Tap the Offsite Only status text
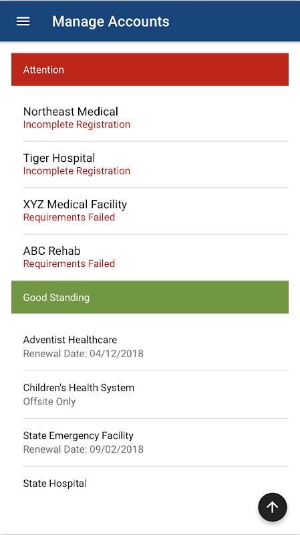This screenshot has height=535, width=300. click(x=49, y=402)
